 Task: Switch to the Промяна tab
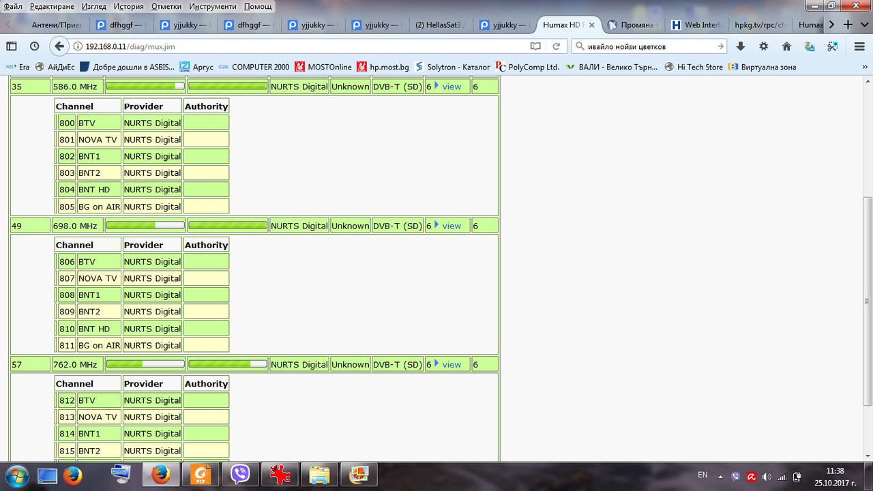[x=632, y=25]
